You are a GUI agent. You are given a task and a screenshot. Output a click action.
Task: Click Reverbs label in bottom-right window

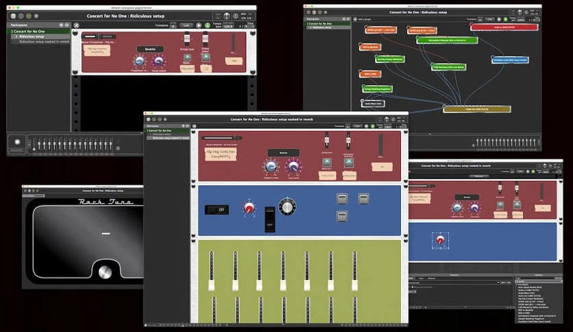click(467, 197)
